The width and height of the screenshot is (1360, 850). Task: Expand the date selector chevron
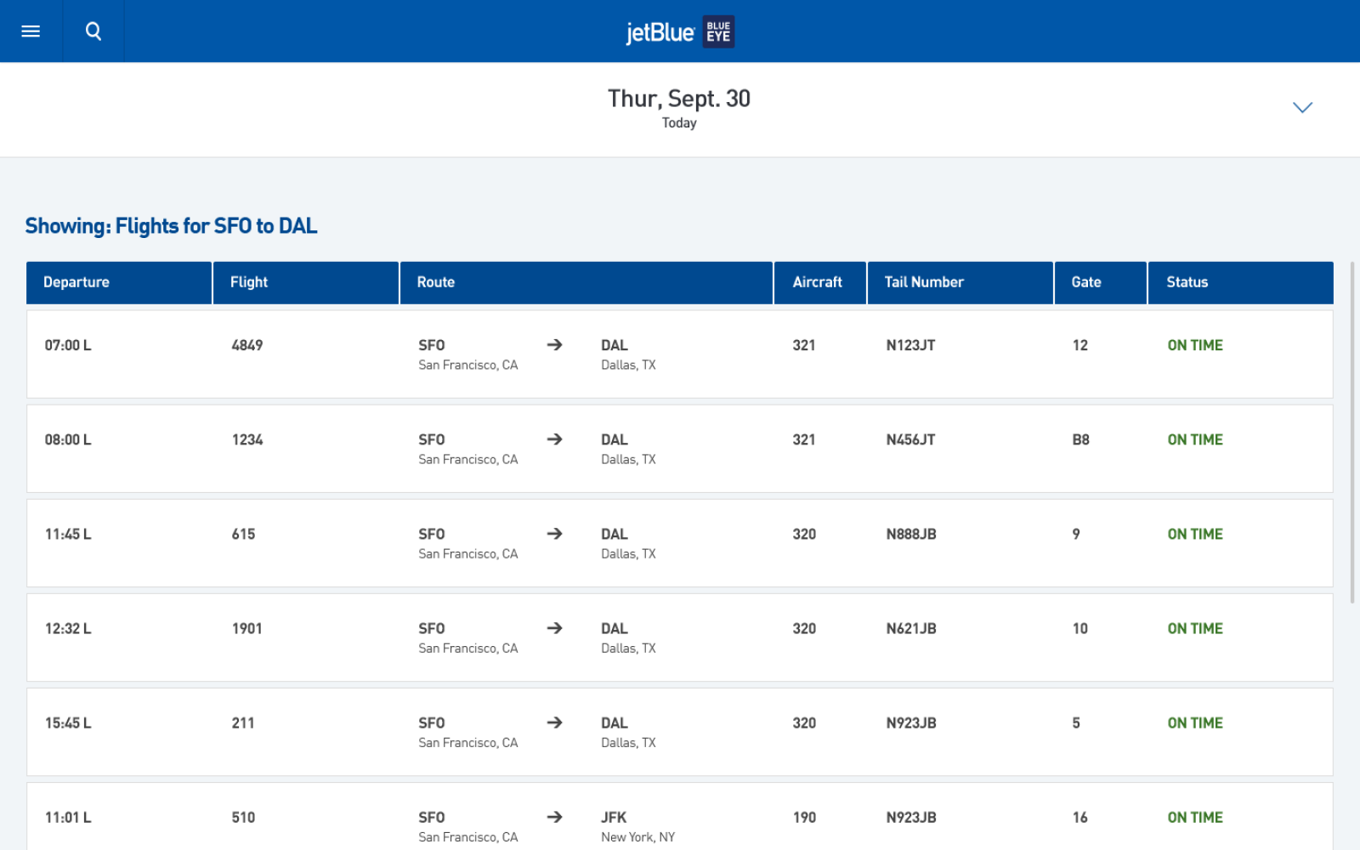pyautogui.click(x=1302, y=107)
